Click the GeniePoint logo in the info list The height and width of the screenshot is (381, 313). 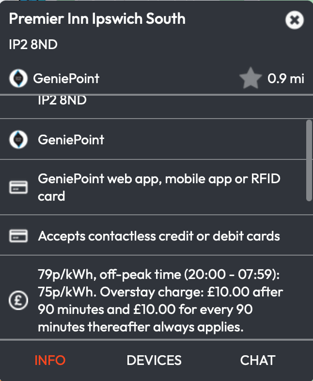18,139
